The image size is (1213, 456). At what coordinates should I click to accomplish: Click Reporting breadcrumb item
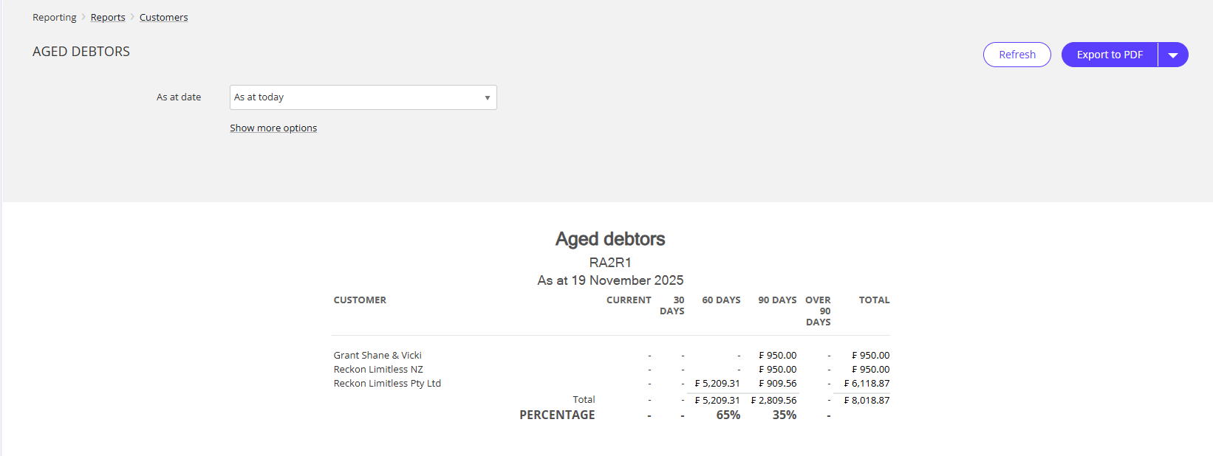(x=54, y=17)
